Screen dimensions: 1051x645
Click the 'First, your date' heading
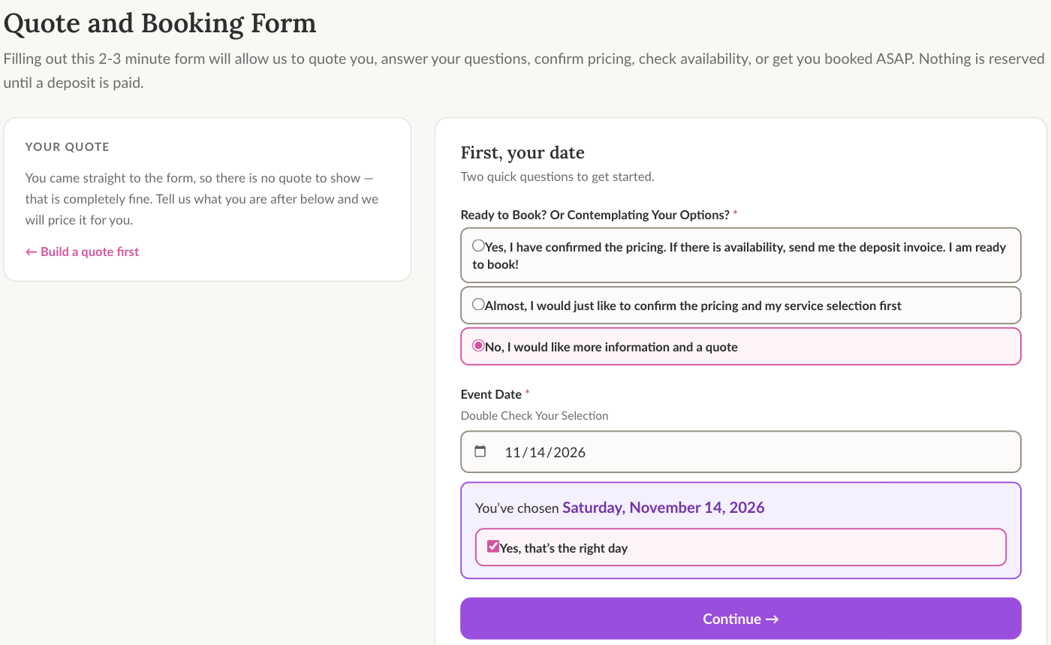pos(522,153)
